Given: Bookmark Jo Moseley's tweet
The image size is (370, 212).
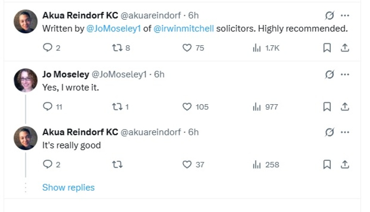Looking at the screenshot, I should click(327, 106).
